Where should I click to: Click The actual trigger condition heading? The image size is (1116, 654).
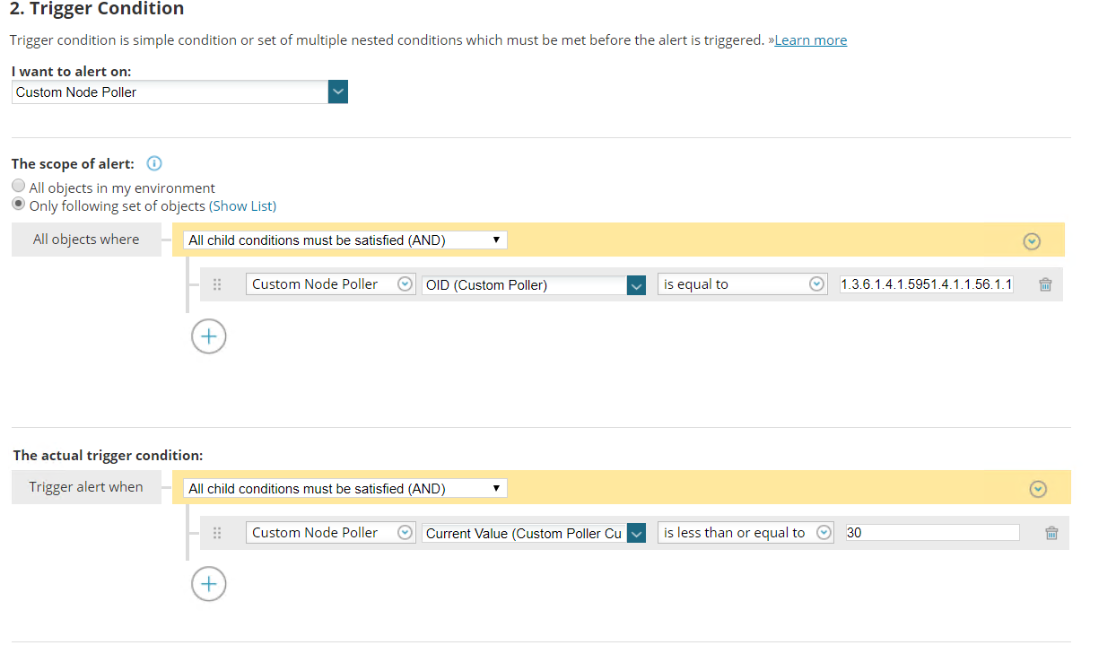point(108,455)
